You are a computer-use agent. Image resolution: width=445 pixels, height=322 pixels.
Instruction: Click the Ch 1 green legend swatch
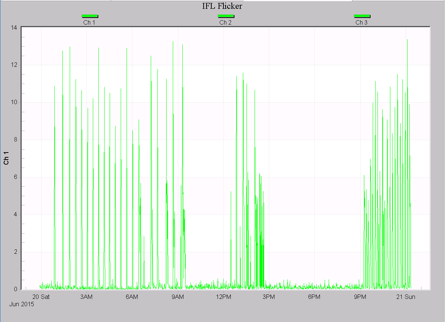coord(90,16)
